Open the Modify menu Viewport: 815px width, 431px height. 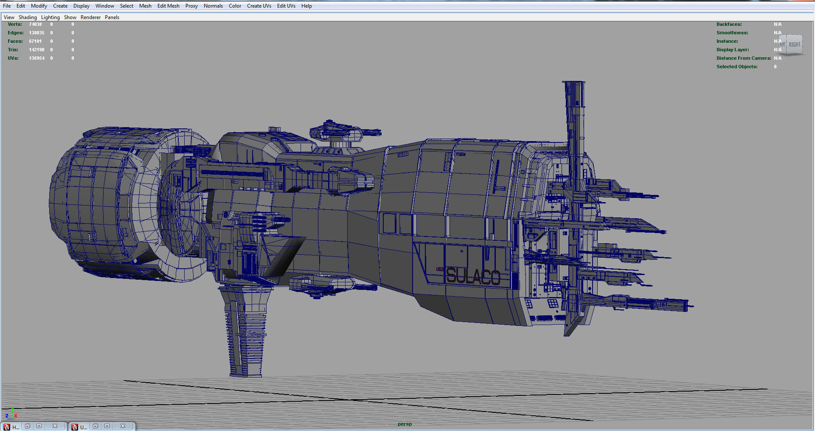click(39, 6)
